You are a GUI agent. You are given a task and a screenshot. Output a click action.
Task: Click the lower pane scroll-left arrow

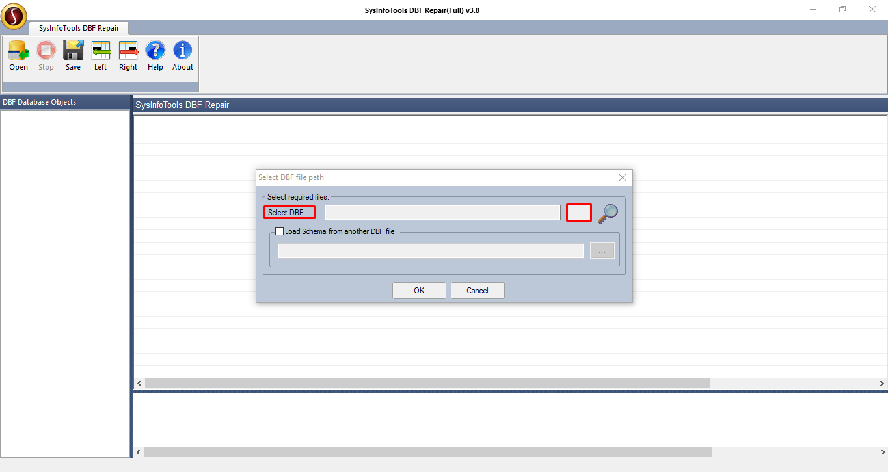(138, 452)
